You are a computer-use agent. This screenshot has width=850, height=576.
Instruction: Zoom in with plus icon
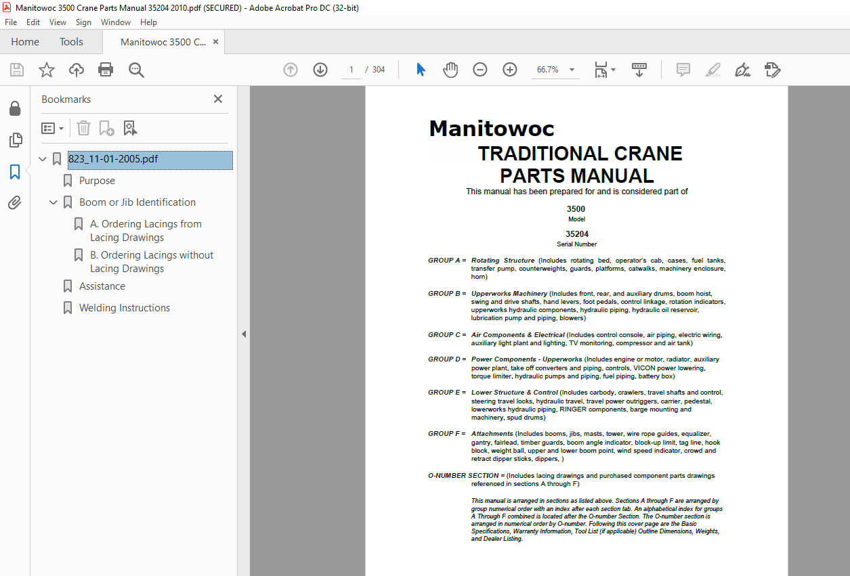pos(510,70)
